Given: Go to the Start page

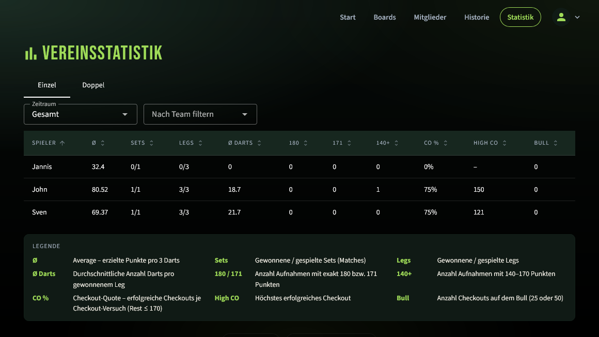Looking at the screenshot, I should [348, 17].
